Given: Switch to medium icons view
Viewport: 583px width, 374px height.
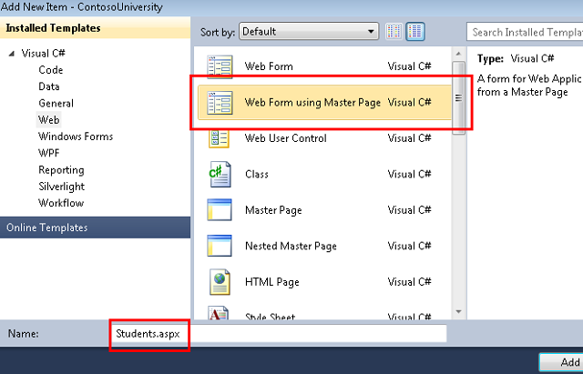Looking at the screenshot, I should (x=414, y=32).
